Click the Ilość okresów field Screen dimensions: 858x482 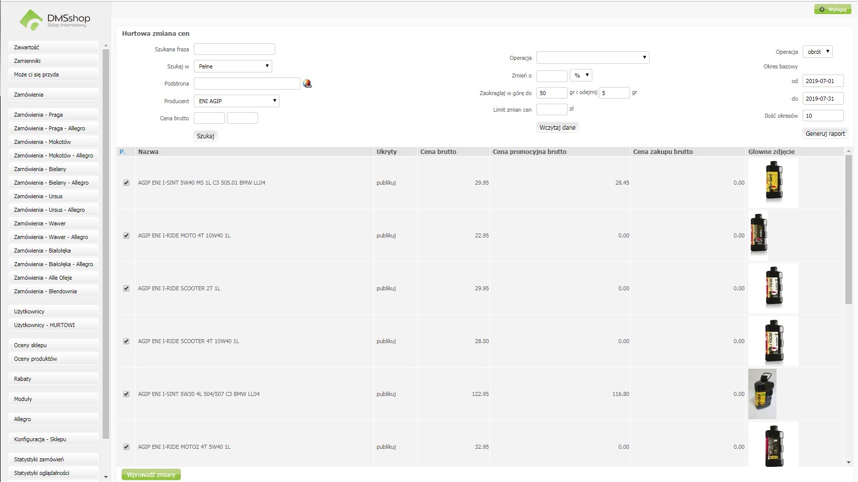tap(823, 115)
